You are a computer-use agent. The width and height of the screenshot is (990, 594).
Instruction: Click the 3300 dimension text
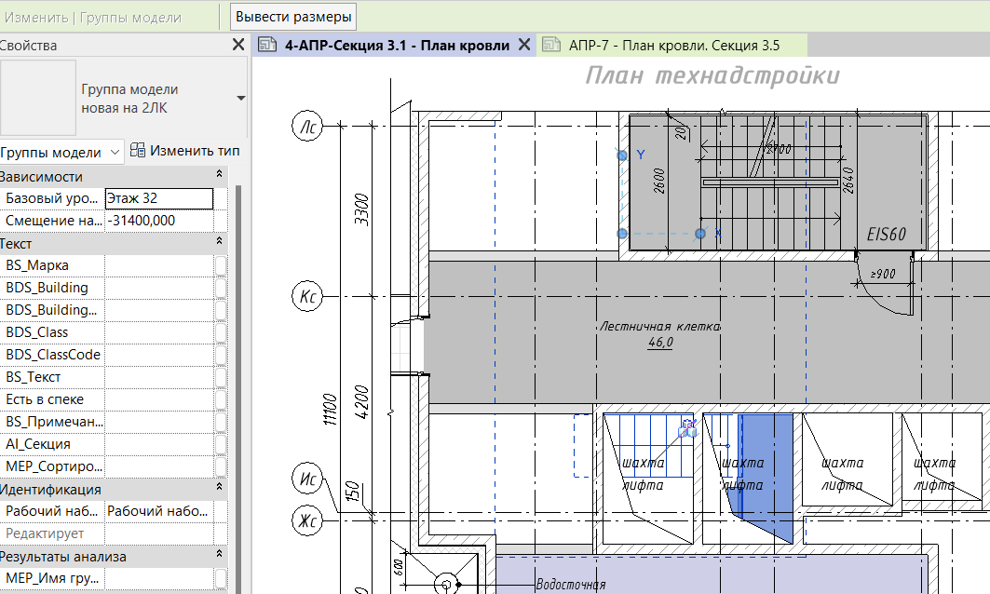coord(361,209)
